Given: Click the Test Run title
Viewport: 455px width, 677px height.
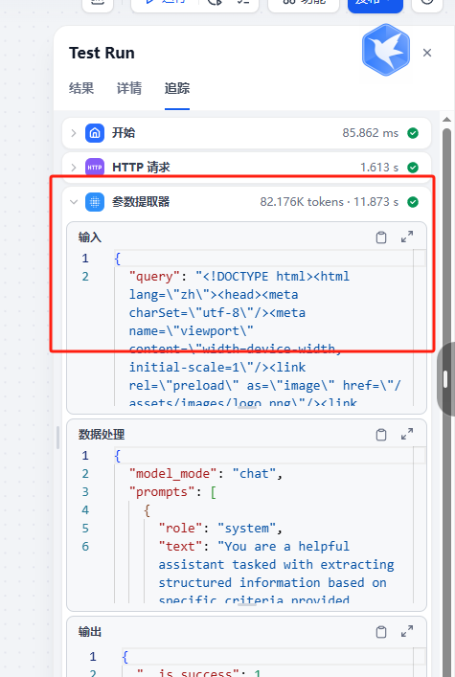Looking at the screenshot, I should (102, 53).
